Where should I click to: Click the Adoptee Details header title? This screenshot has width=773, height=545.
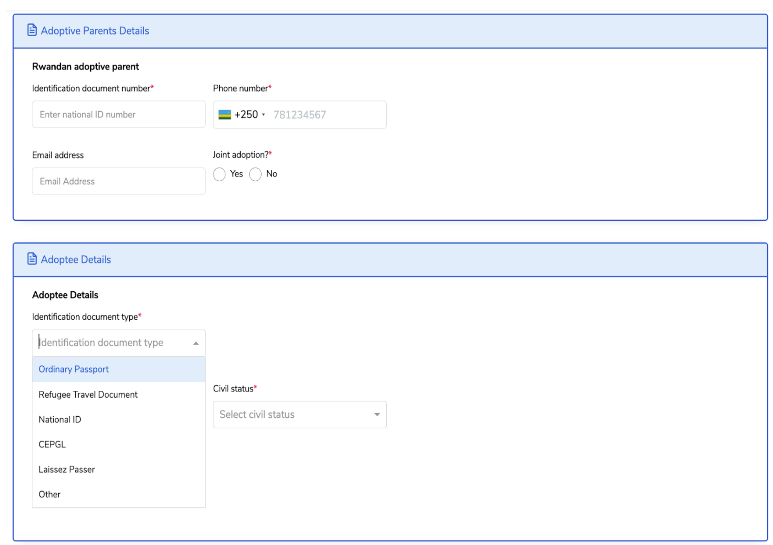coord(76,260)
